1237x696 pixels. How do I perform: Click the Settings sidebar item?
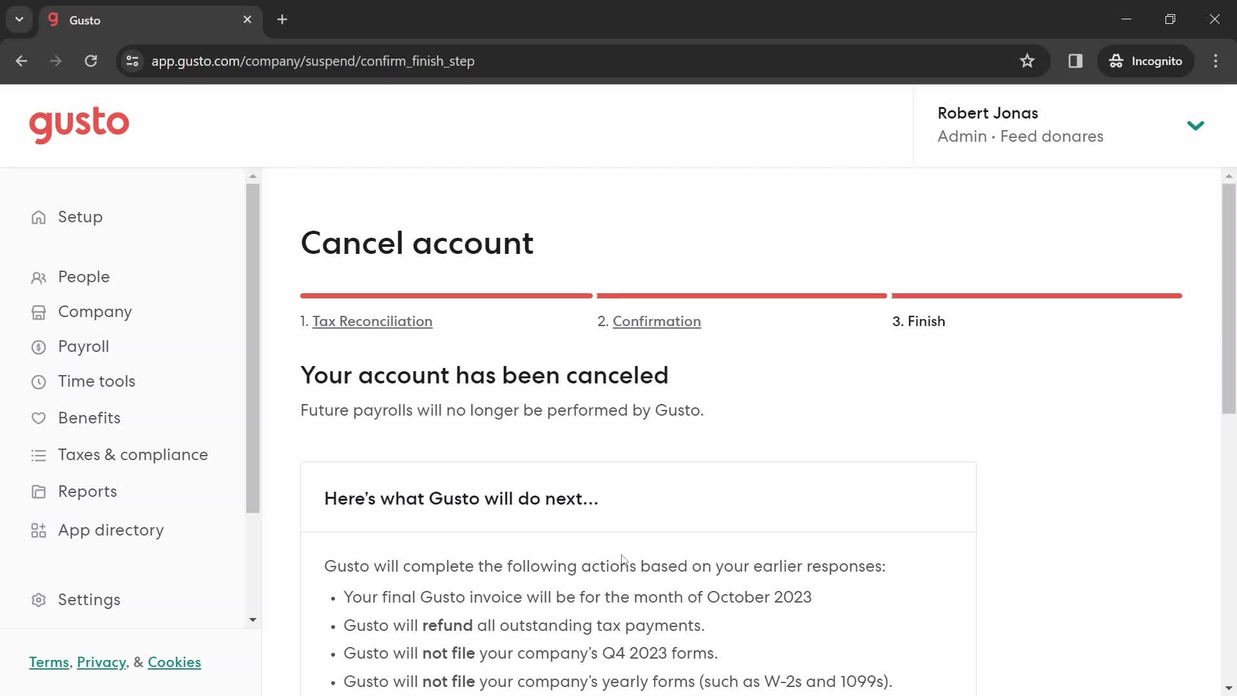click(x=89, y=600)
